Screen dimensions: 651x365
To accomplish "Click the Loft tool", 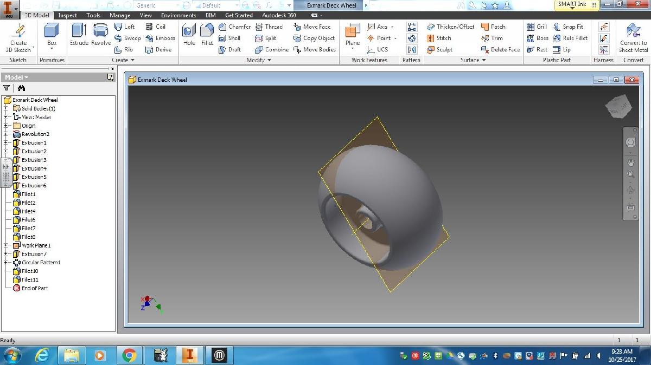I will point(125,27).
